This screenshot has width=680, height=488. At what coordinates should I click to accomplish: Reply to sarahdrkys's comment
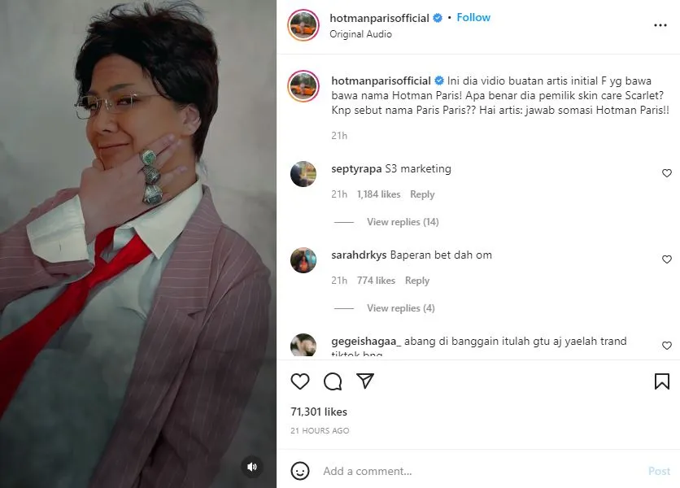417,281
